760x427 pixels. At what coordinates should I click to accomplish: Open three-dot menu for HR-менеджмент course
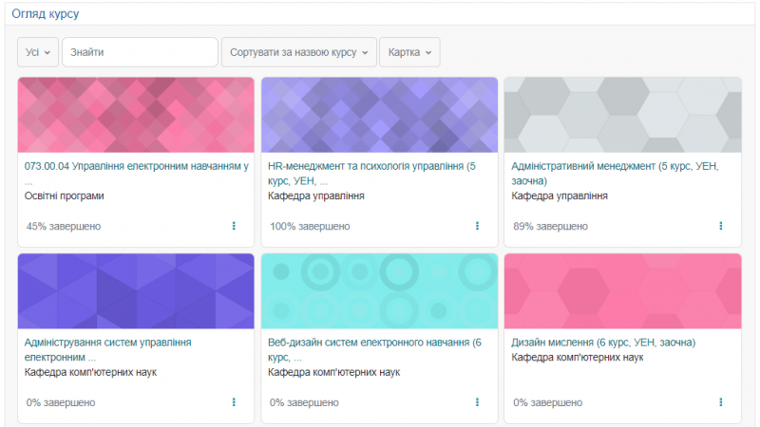[x=477, y=226]
